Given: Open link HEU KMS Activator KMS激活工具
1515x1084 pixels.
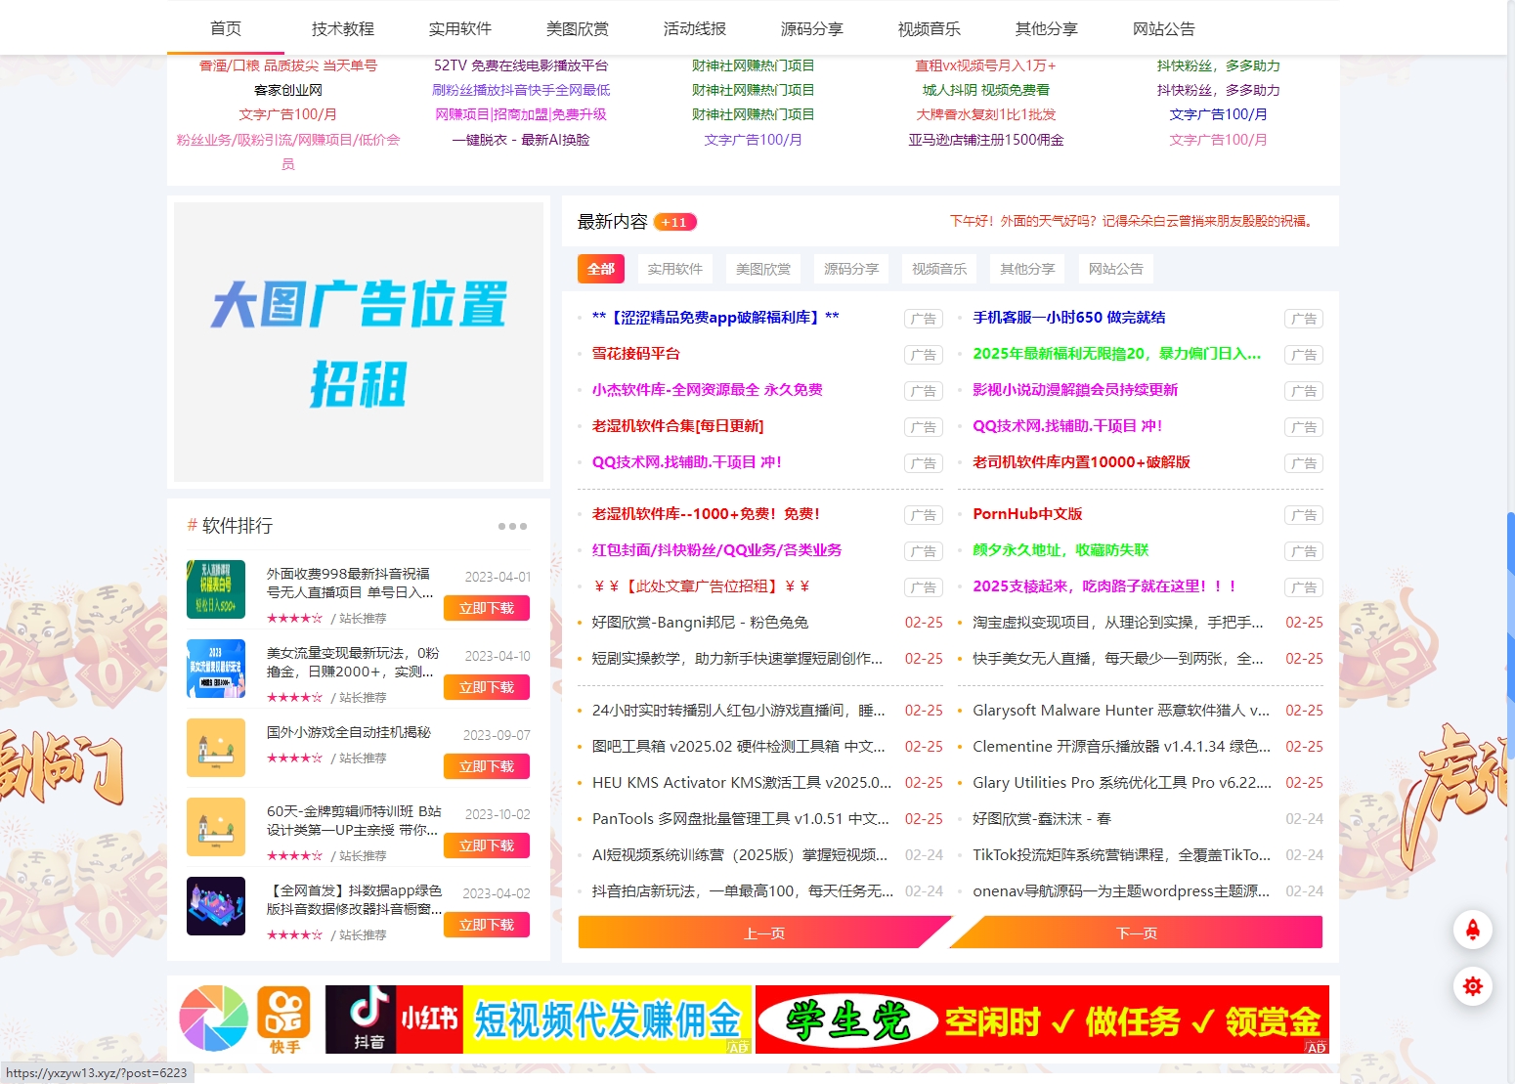Looking at the screenshot, I should [x=742, y=783].
